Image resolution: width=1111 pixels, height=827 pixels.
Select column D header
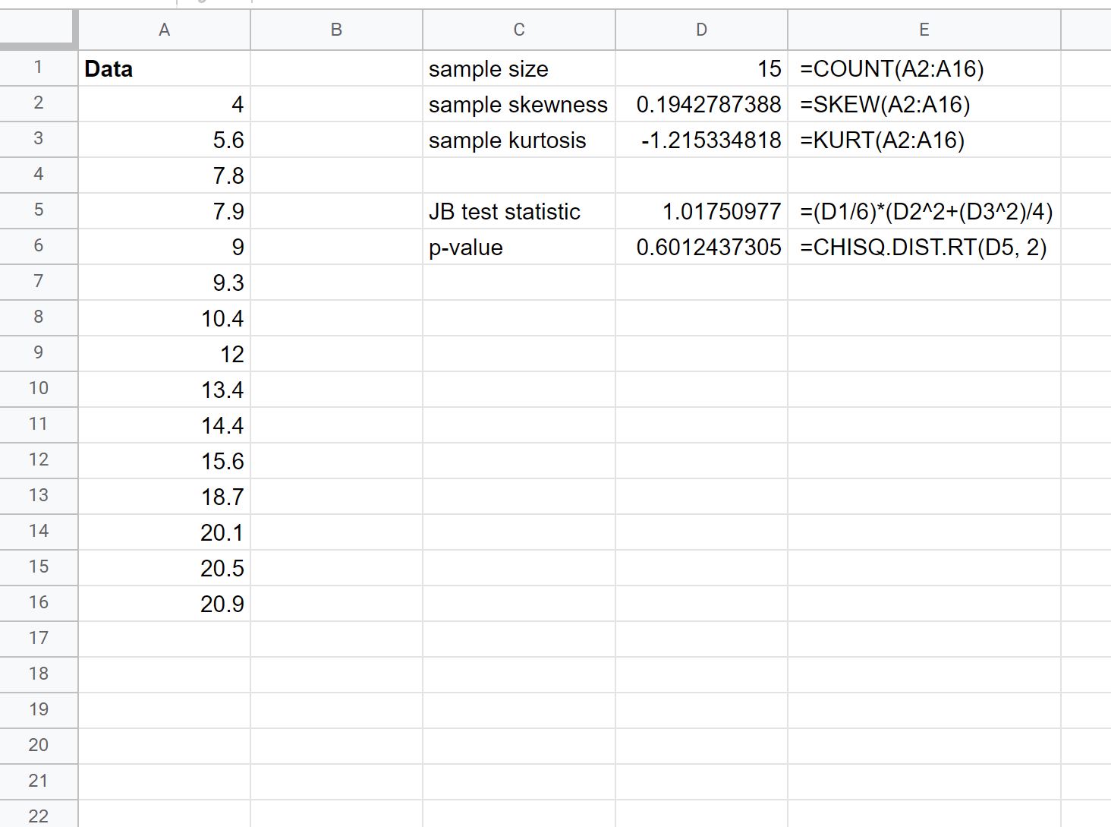click(701, 30)
